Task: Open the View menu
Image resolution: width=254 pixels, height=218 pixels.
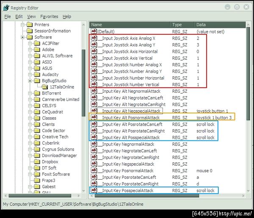Action: click(31, 16)
